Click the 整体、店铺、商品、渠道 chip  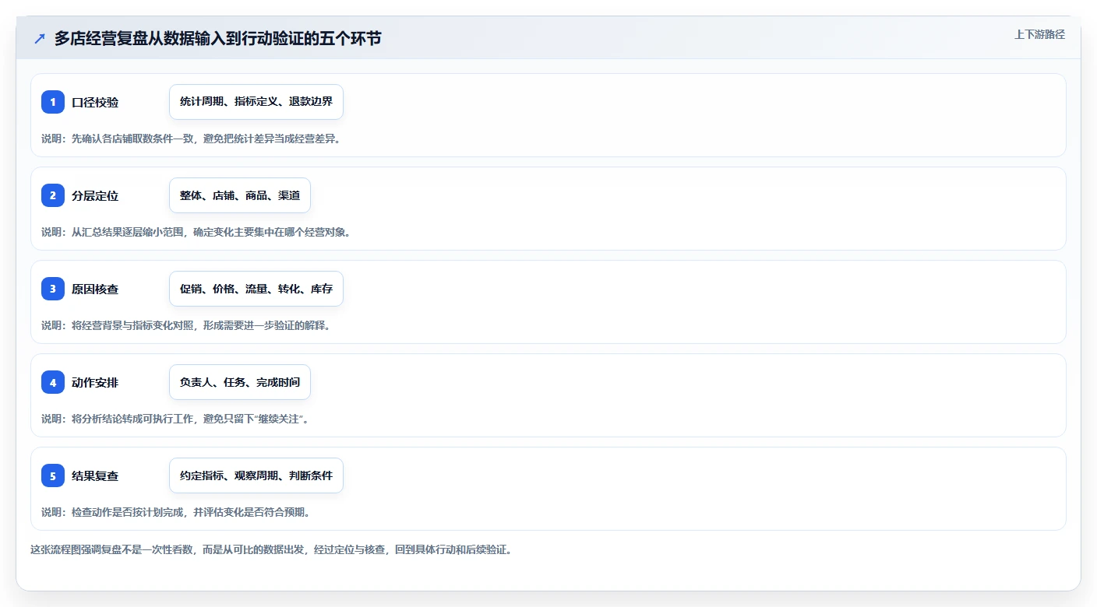240,195
